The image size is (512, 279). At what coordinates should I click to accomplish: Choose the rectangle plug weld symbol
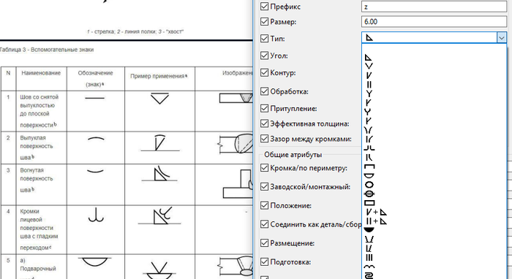click(x=369, y=203)
